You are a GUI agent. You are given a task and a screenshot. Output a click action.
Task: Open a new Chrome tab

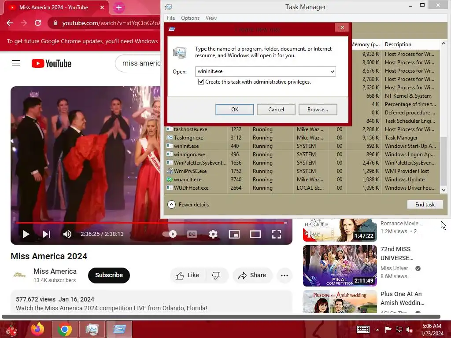coord(119,8)
